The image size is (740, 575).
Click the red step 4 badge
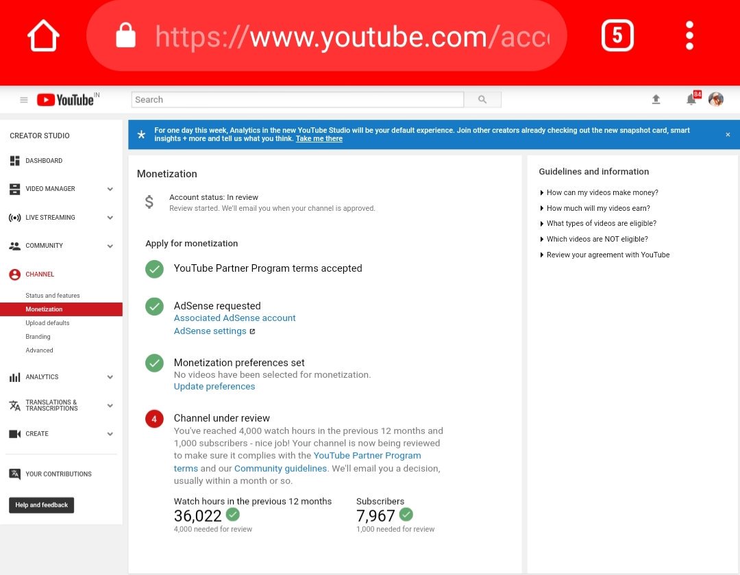pos(154,418)
